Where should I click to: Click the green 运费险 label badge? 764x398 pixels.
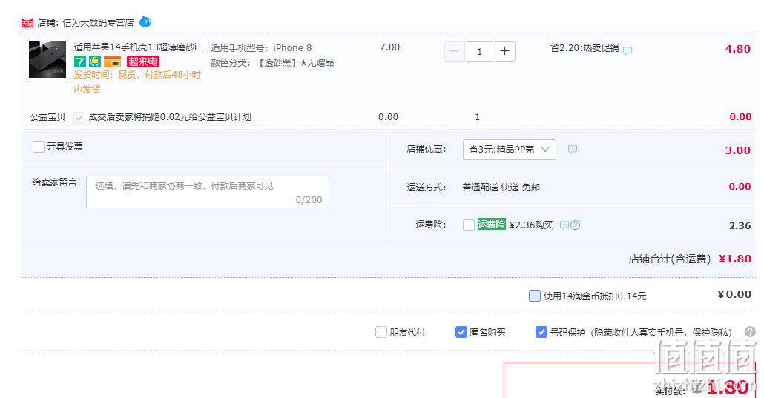pos(491,224)
